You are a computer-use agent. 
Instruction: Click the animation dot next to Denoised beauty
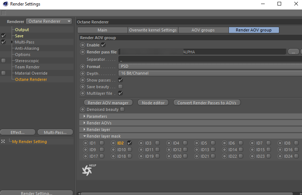tap(83, 109)
